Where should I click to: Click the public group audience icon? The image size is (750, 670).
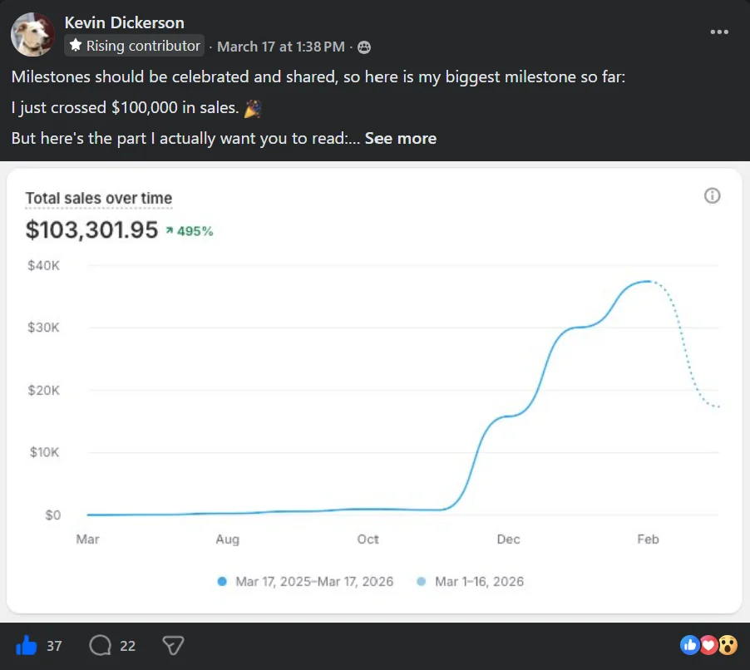364,47
